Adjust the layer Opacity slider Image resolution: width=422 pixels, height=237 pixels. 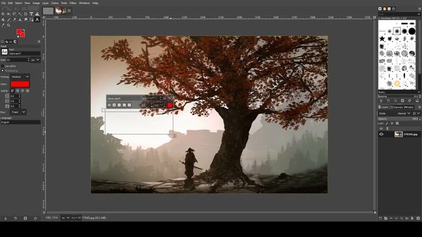pos(399,118)
